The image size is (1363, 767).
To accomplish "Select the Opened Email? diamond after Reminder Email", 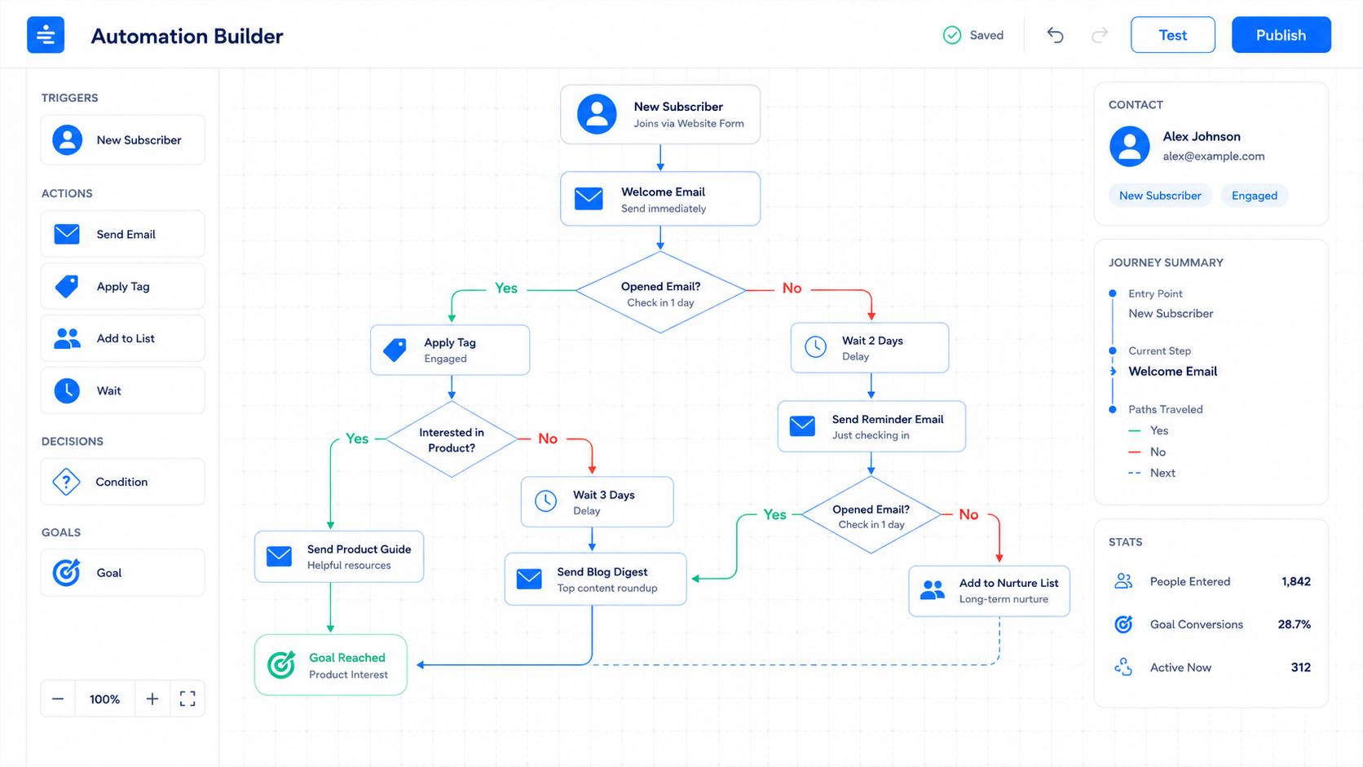I will (x=871, y=516).
